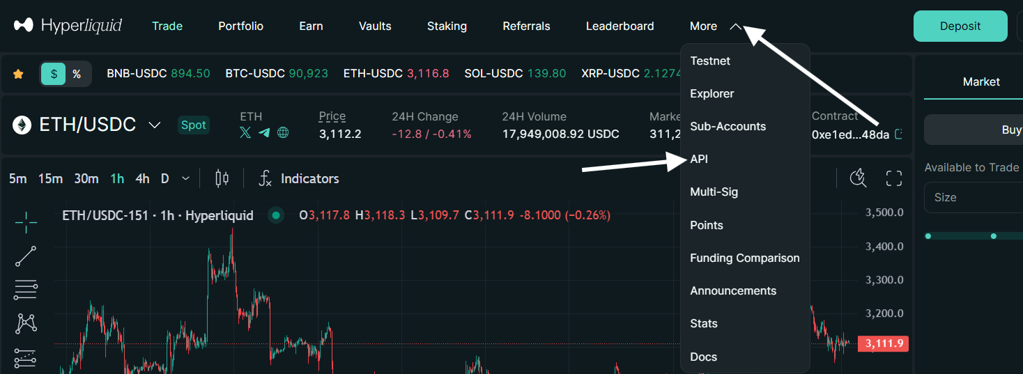The height and width of the screenshot is (374, 1023).
Task: Toggle the green indicator dot beside Hyperliquid
Action: [276, 216]
